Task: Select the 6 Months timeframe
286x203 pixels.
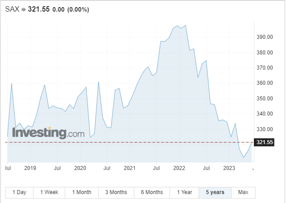Action: pyautogui.click(x=152, y=192)
